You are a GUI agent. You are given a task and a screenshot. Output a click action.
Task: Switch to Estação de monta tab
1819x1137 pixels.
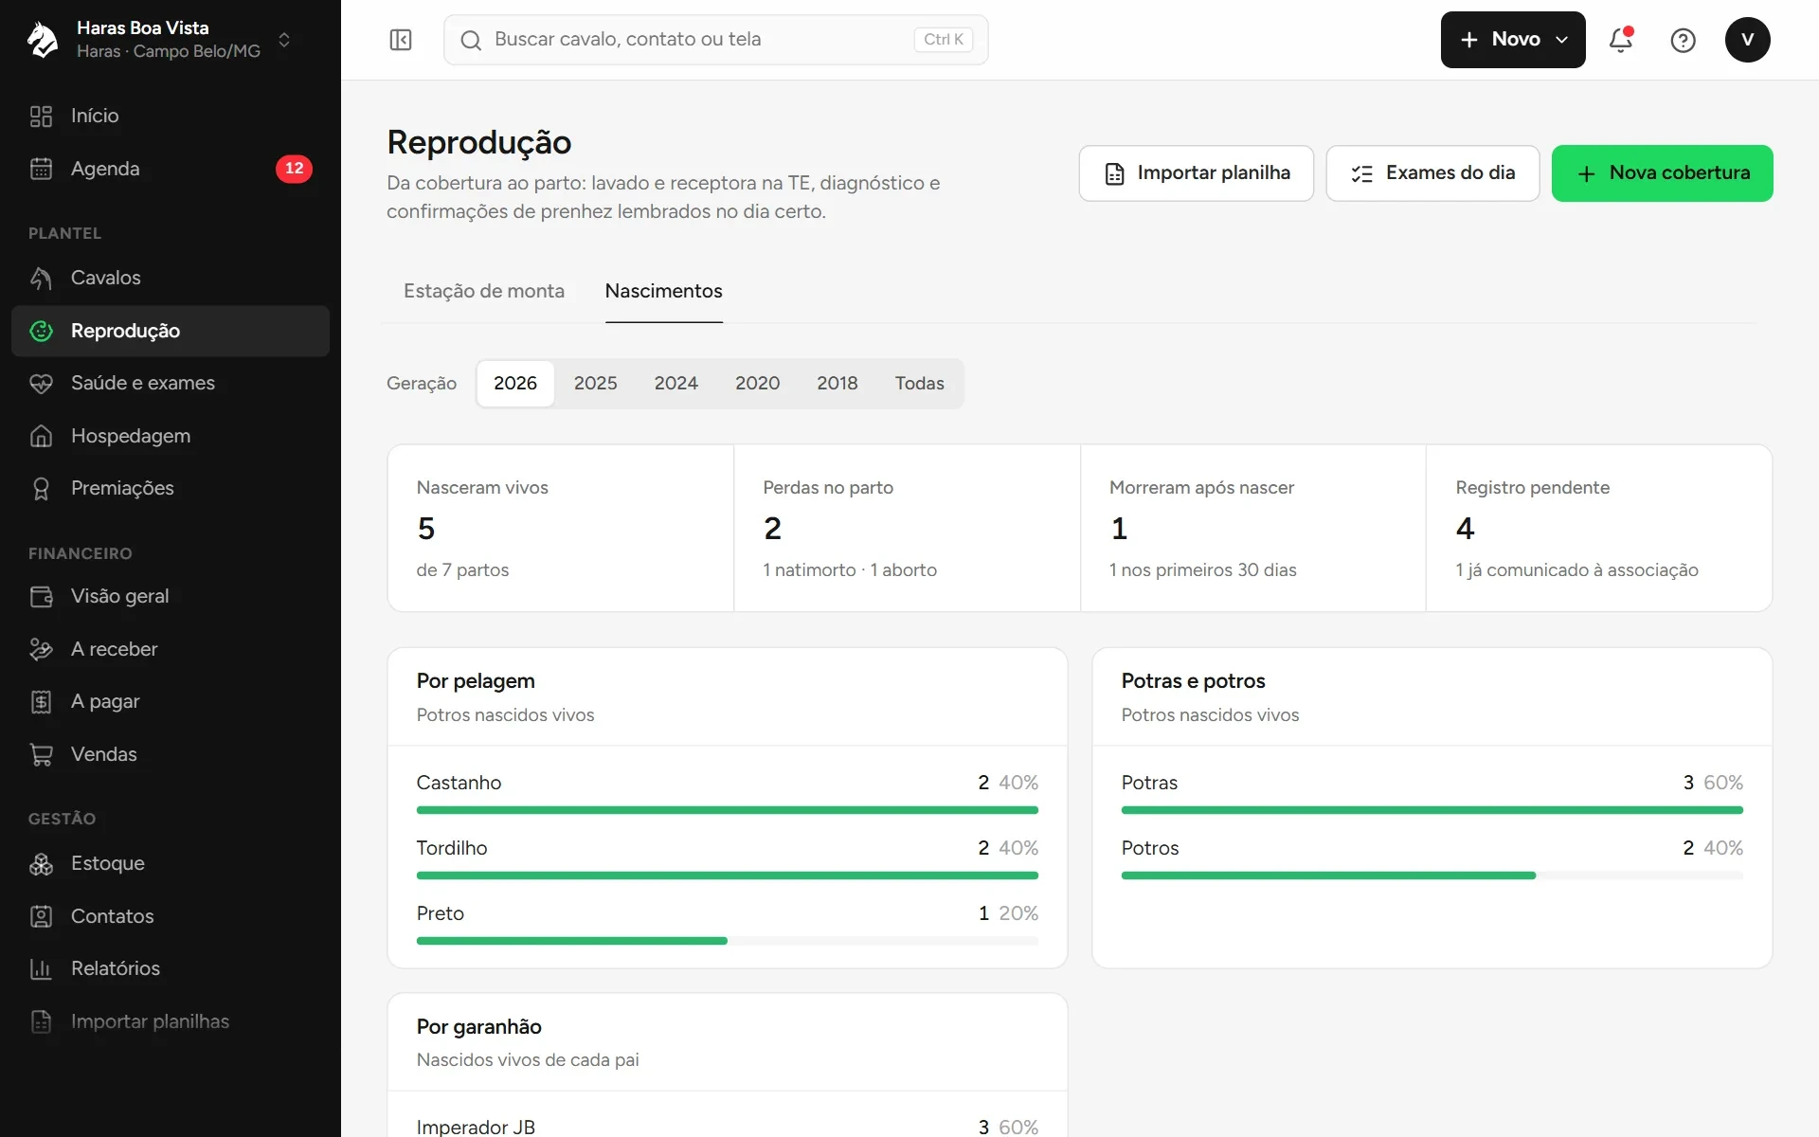(x=484, y=291)
